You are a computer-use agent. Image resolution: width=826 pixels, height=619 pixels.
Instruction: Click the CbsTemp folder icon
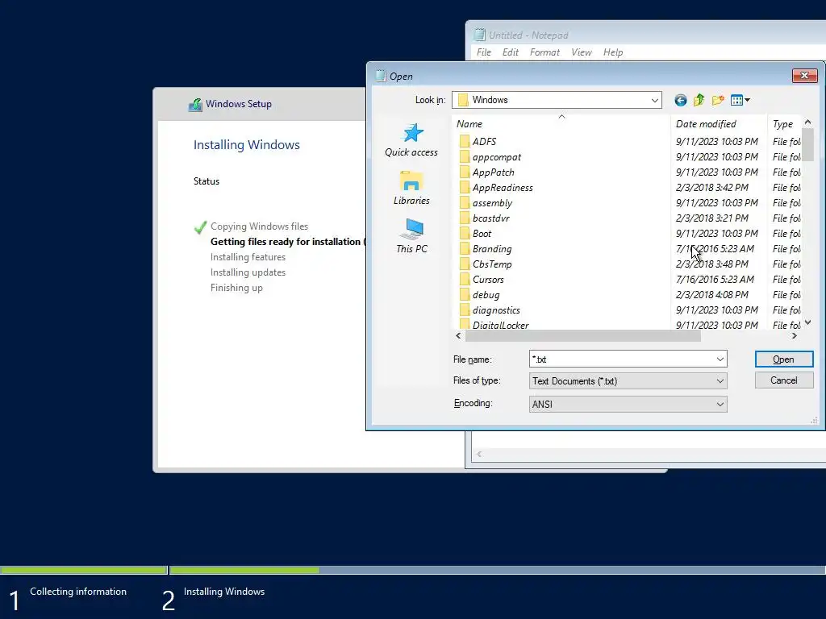[x=464, y=264]
